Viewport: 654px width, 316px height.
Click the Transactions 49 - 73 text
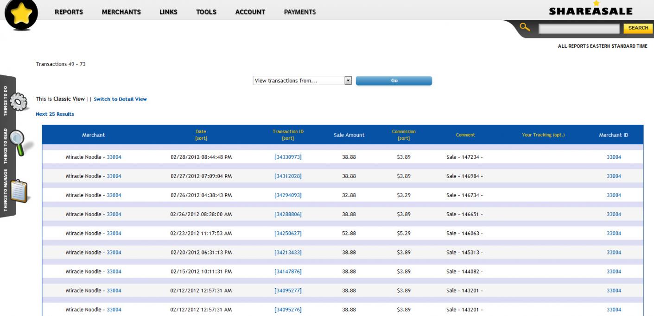[61, 64]
